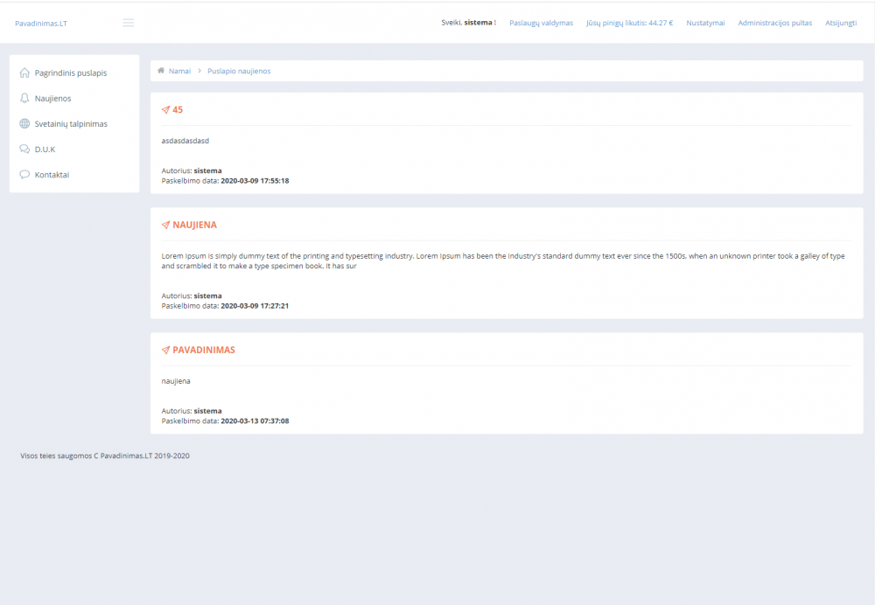The image size is (875, 605).
Task: Click Autorius: sistema in the 45 card
Action: click(192, 170)
